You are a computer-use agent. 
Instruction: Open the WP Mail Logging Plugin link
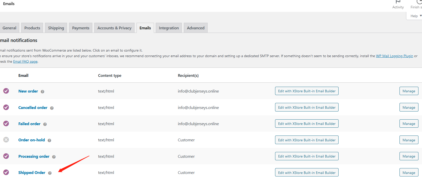click(394, 56)
